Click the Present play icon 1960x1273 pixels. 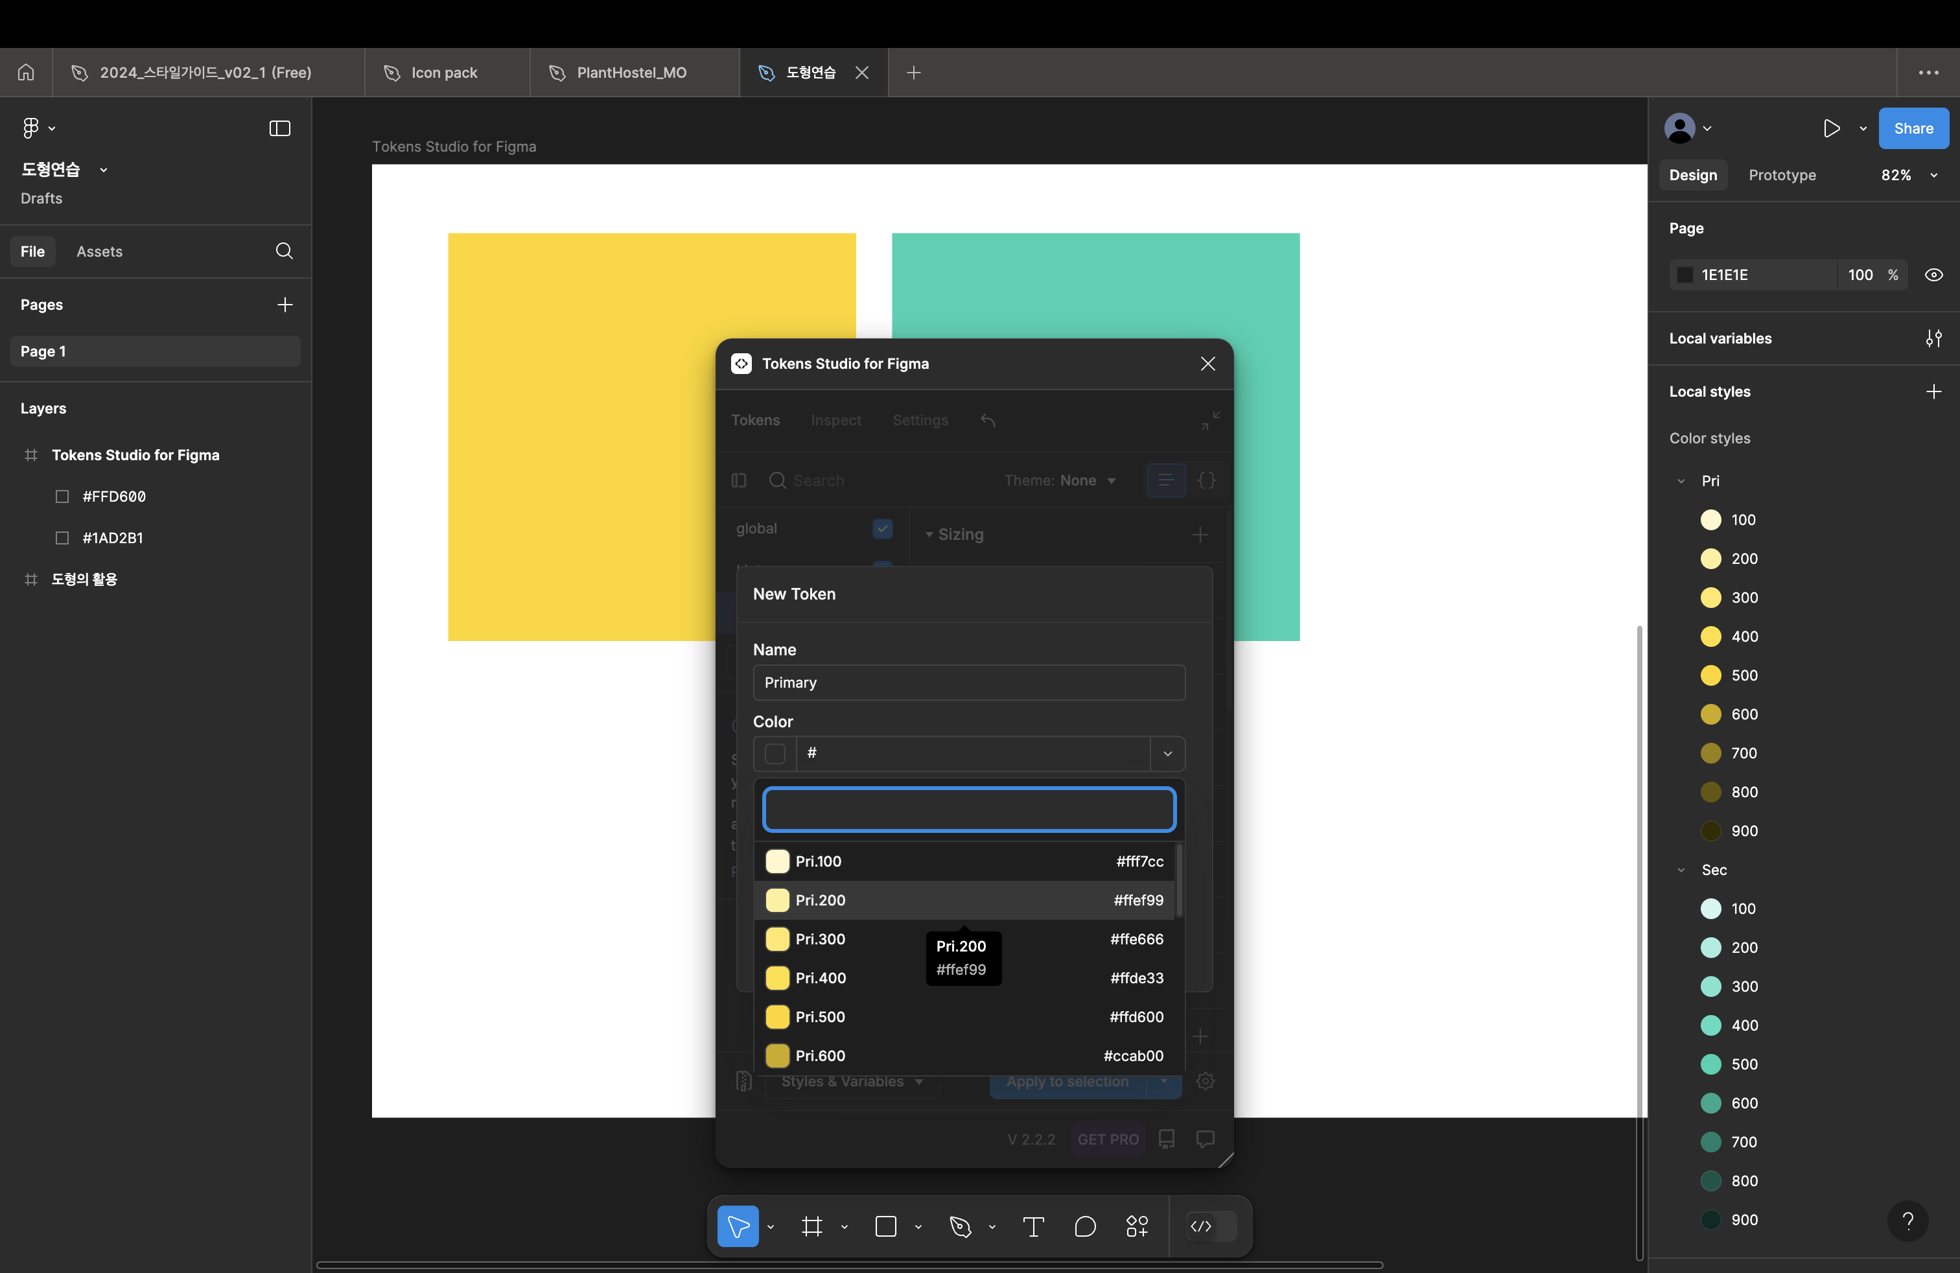click(1832, 128)
